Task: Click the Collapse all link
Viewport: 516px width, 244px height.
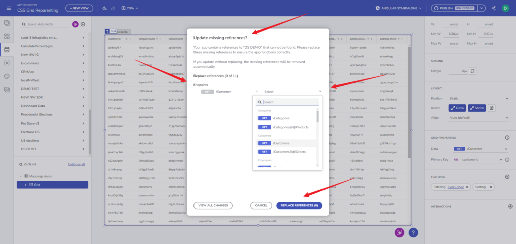Action: (77, 164)
